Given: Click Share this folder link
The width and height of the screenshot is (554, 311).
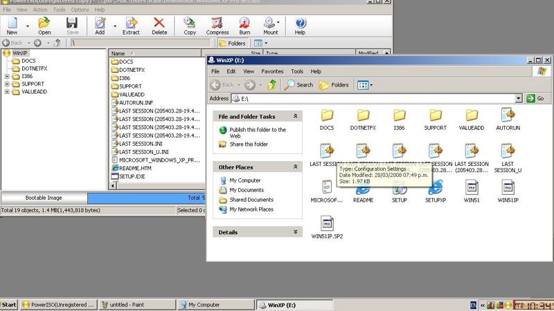Looking at the screenshot, I should pos(249,144).
